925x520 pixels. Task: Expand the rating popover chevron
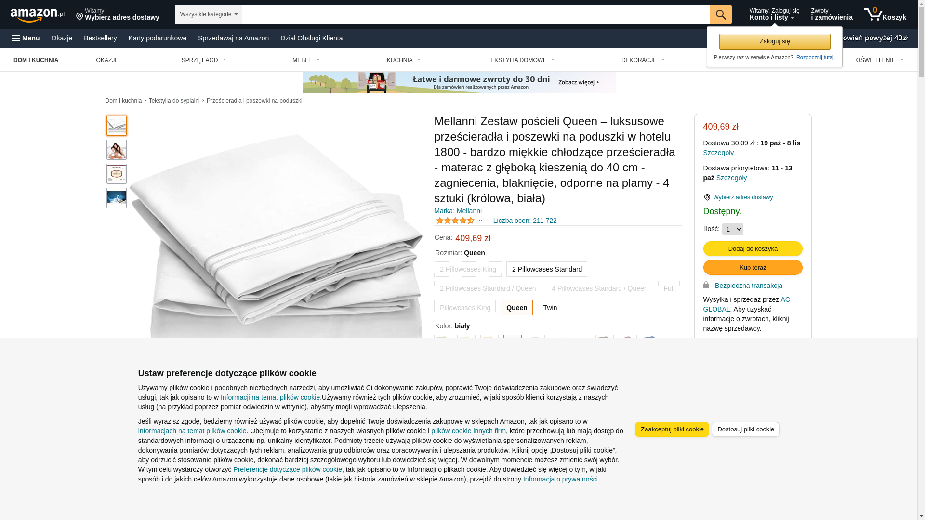click(x=480, y=221)
